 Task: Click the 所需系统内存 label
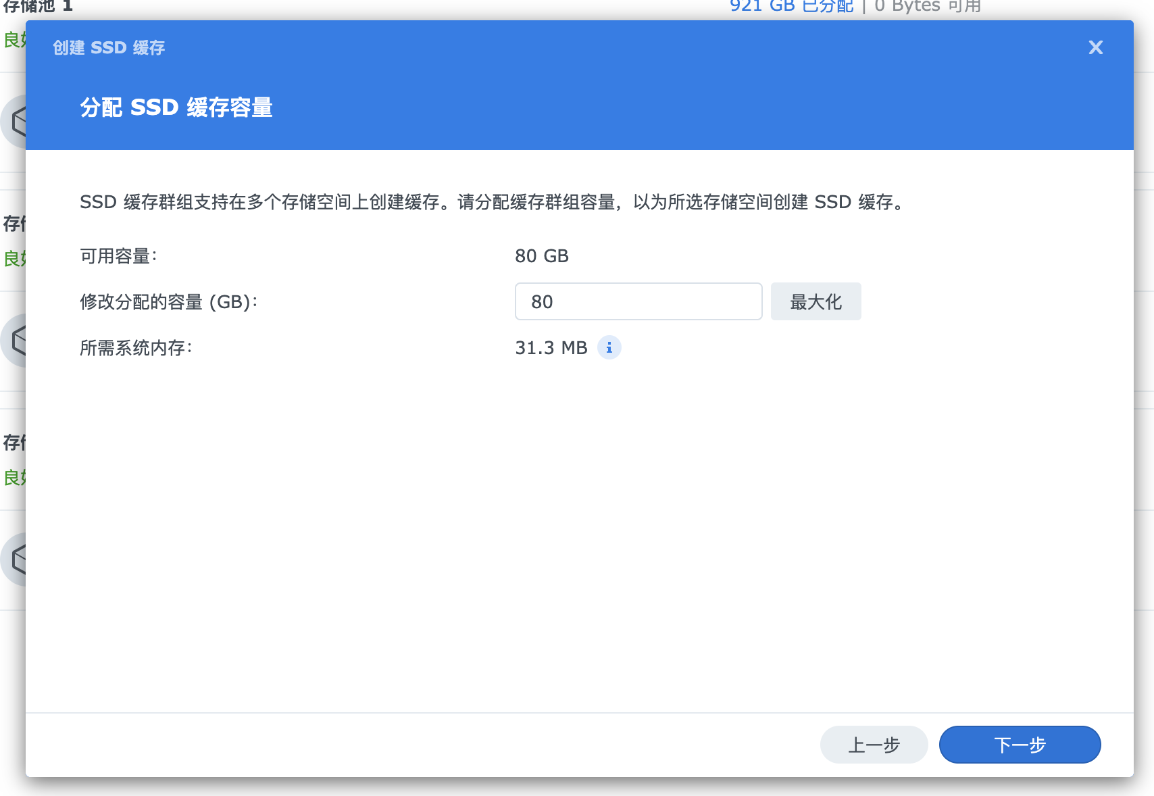point(136,348)
